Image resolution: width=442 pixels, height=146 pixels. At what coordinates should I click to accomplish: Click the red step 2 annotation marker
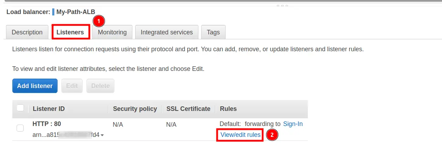[272, 135]
